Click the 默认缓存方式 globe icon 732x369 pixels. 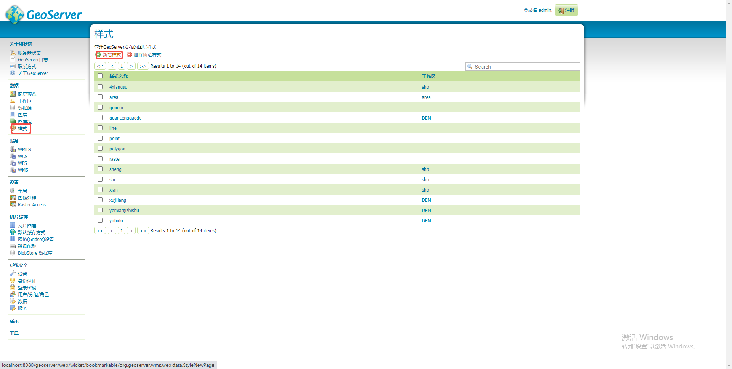13,232
